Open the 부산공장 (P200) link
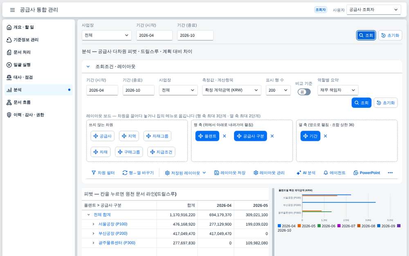The height and width of the screenshot is (256, 409). (113, 233)
